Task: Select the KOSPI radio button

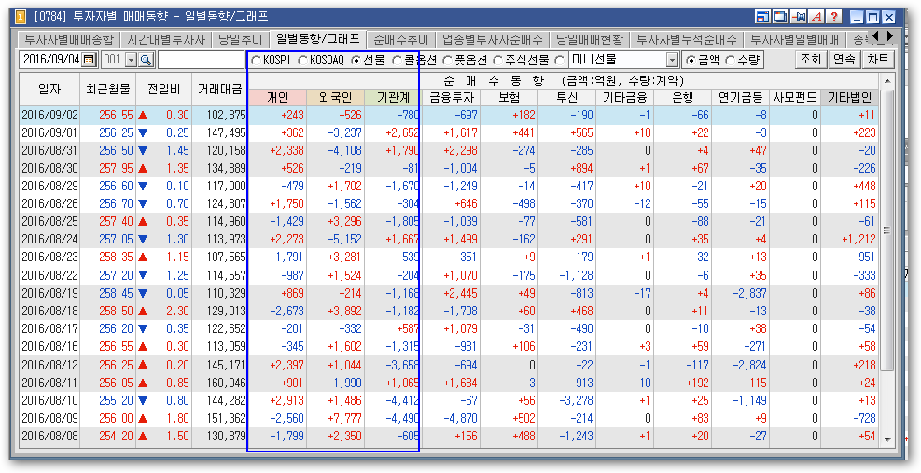Action: (x=256, y=60)
